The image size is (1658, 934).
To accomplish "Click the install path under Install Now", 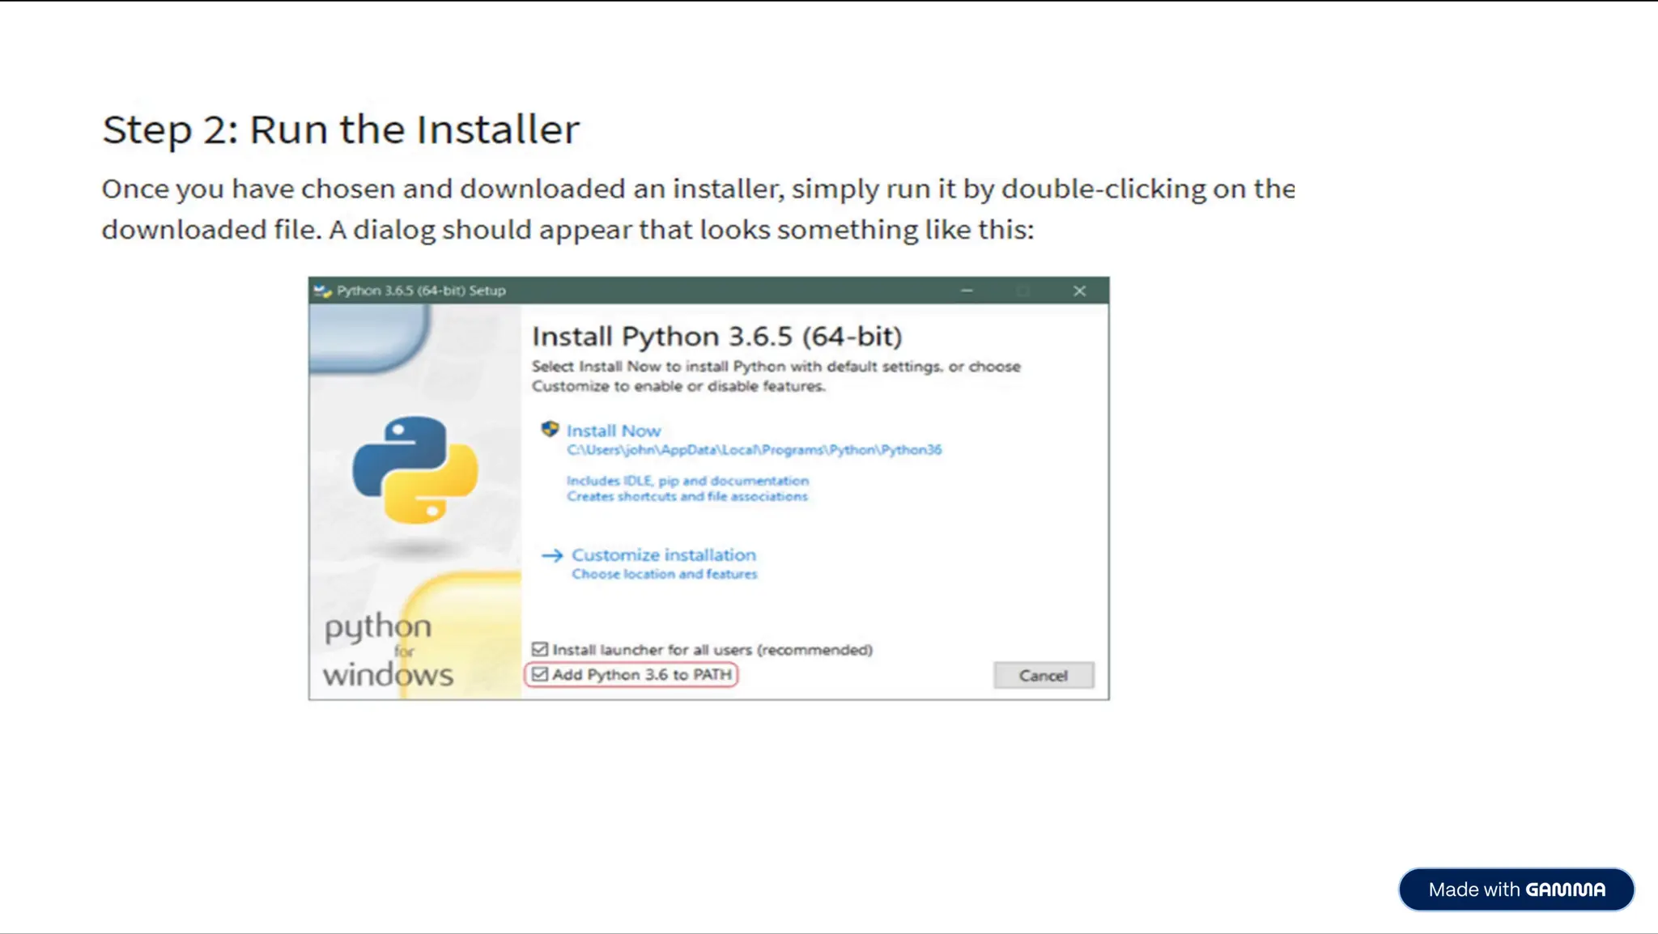I will 754,450.
